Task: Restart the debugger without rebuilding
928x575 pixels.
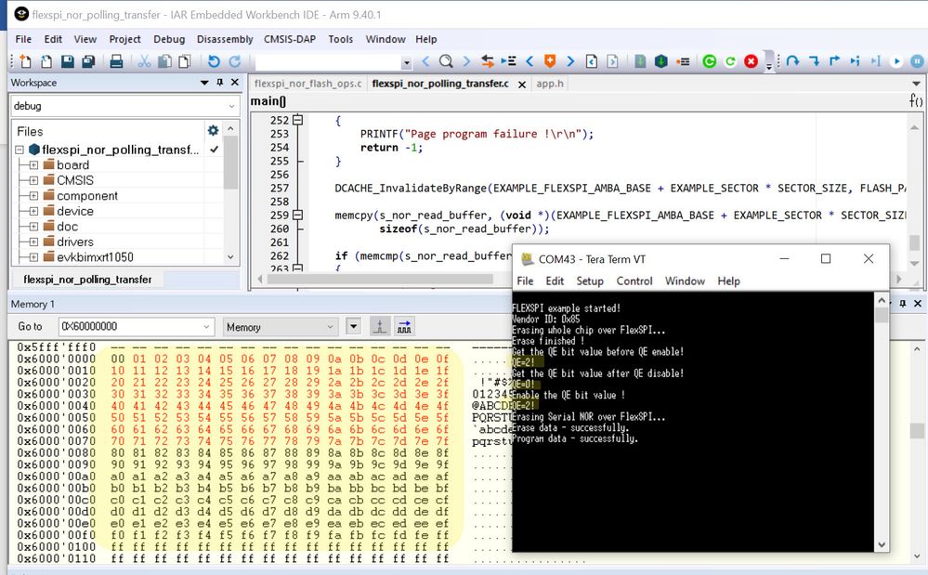Action: tap(730, 61)
